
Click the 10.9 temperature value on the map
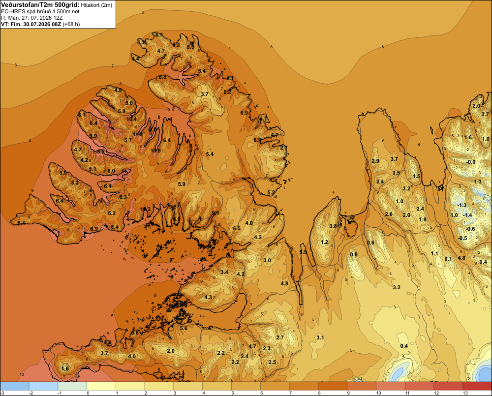[x=155, y=151]
